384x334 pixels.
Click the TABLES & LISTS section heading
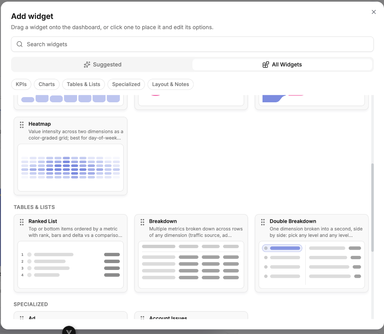tap(34, 207)
